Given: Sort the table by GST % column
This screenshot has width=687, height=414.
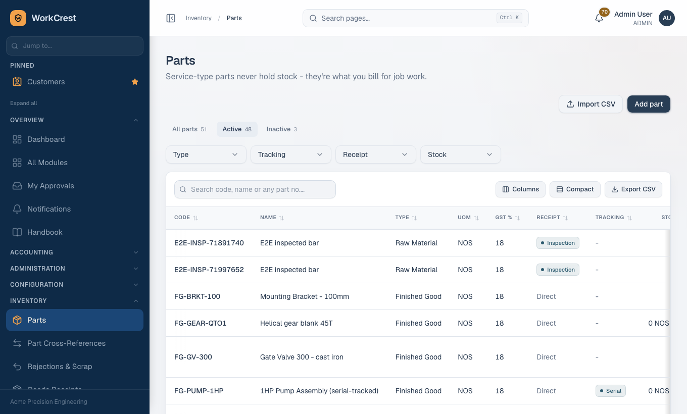Looking at the screenshot, I should pos(508,218).
